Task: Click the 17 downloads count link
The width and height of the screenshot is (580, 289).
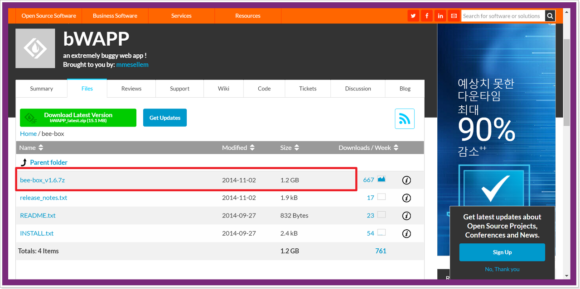Action: pos(371,198)
